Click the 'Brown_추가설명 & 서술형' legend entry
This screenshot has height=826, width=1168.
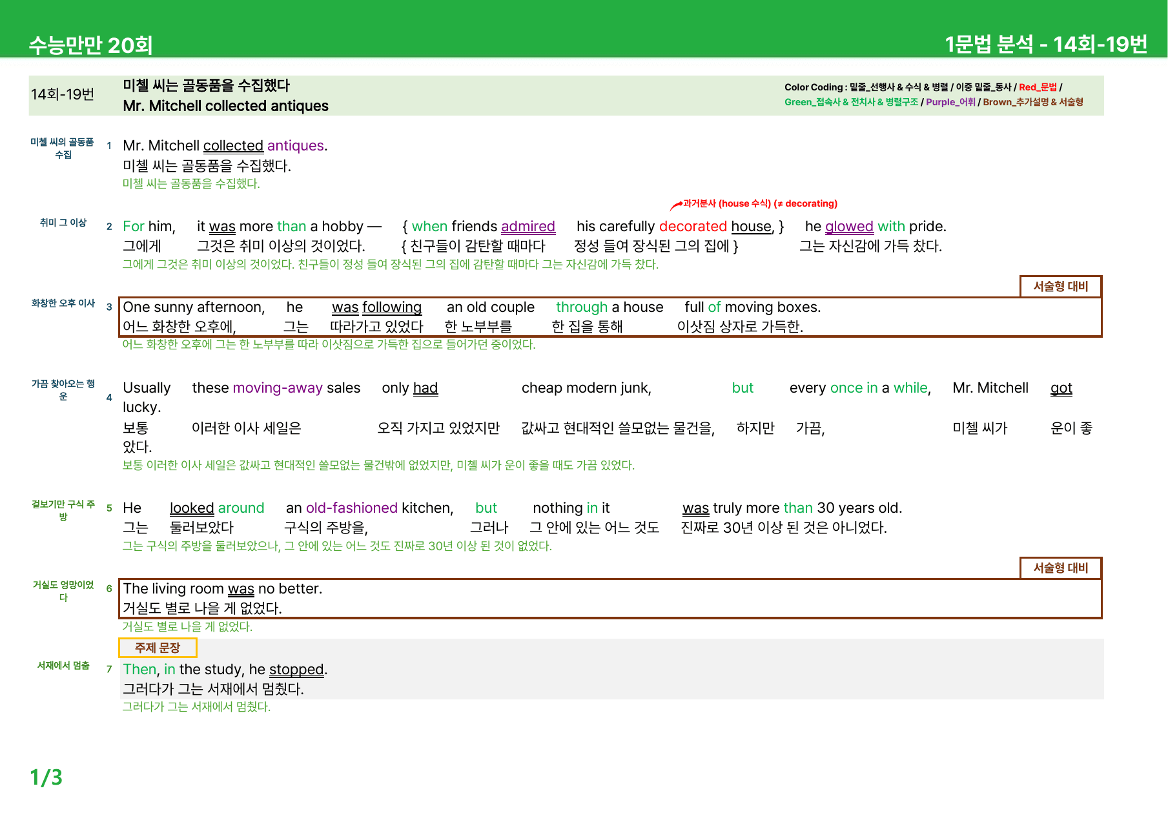1033,102
